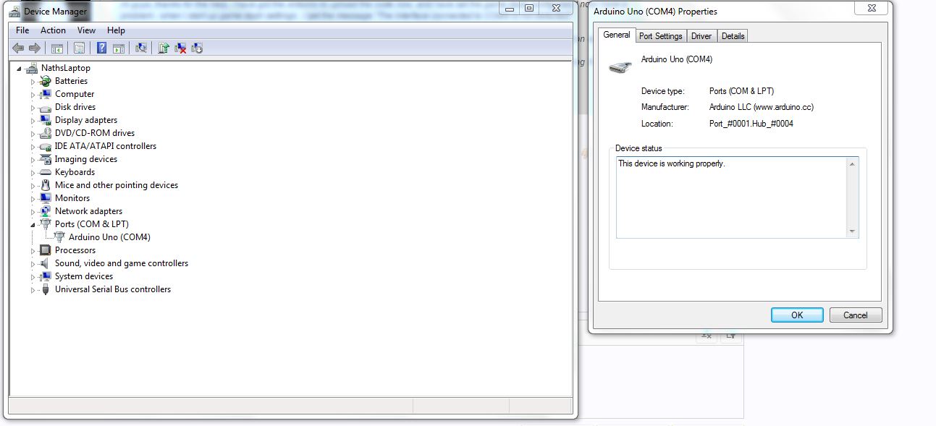Expand the Disk drives node
The image size is (936, 426).
point(33,107)
